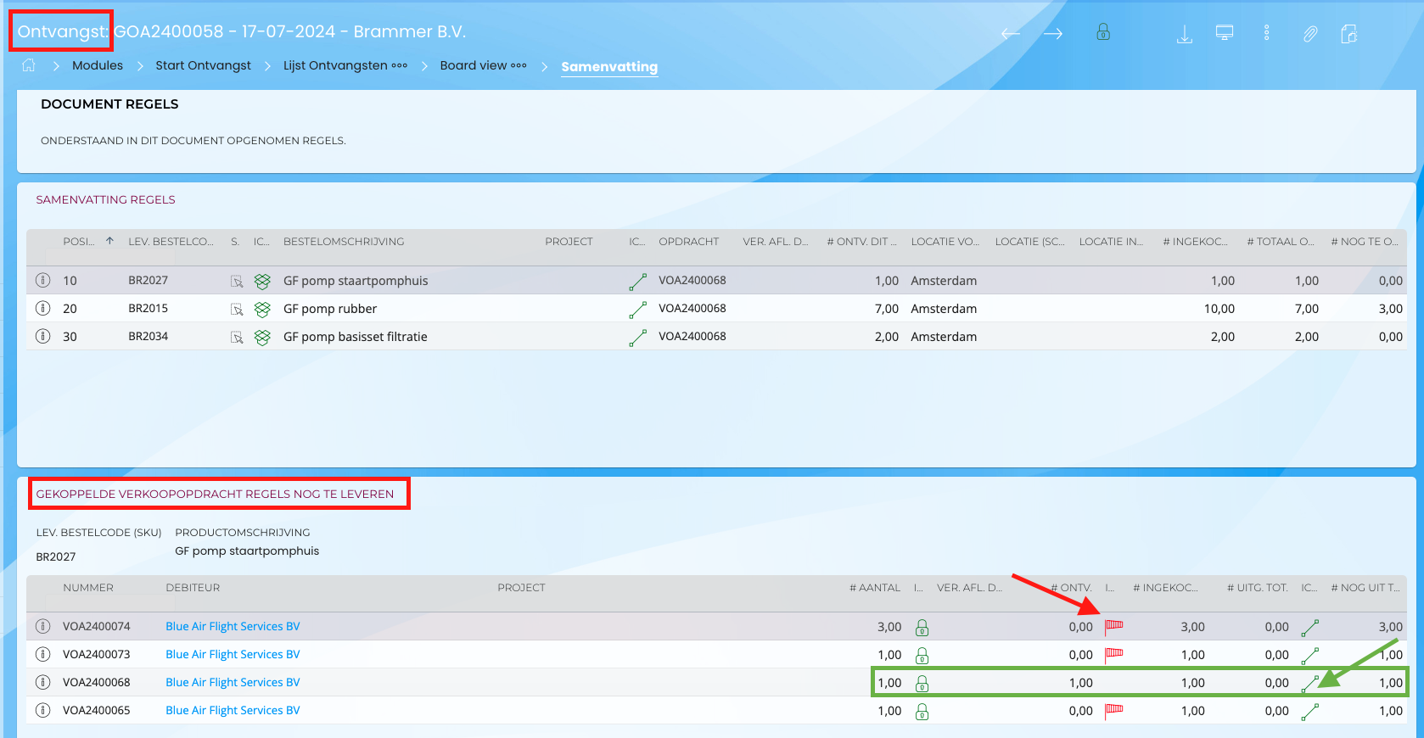The width and height of the screenshot is (1424, 738).
Task: Sort by # AANTAL column header
Action: 875,588
